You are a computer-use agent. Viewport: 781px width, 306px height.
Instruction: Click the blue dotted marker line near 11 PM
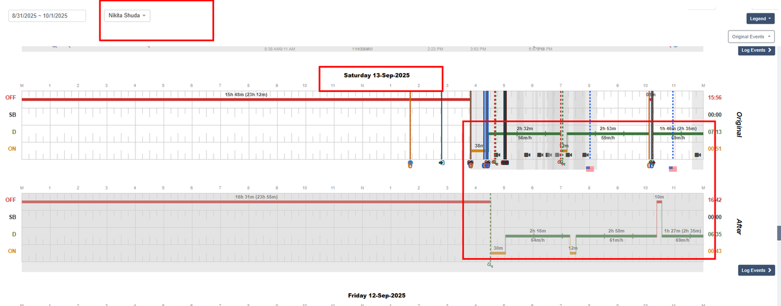pos(673,125)
